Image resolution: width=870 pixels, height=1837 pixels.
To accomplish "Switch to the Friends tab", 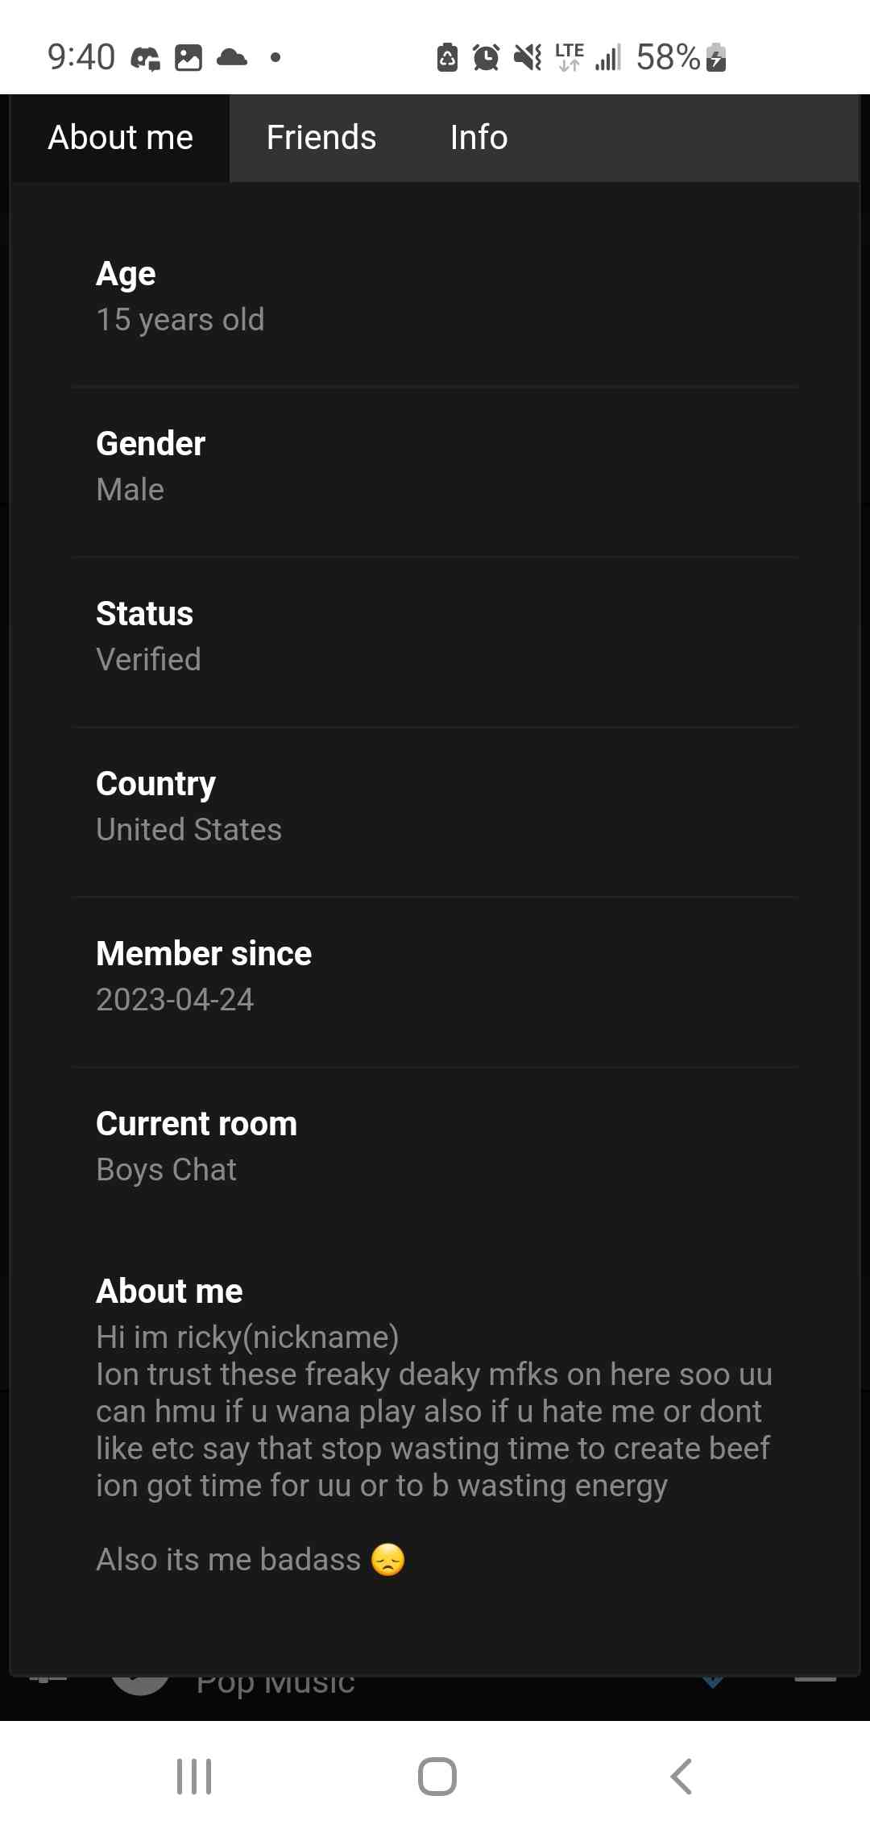I will [321, 138].
